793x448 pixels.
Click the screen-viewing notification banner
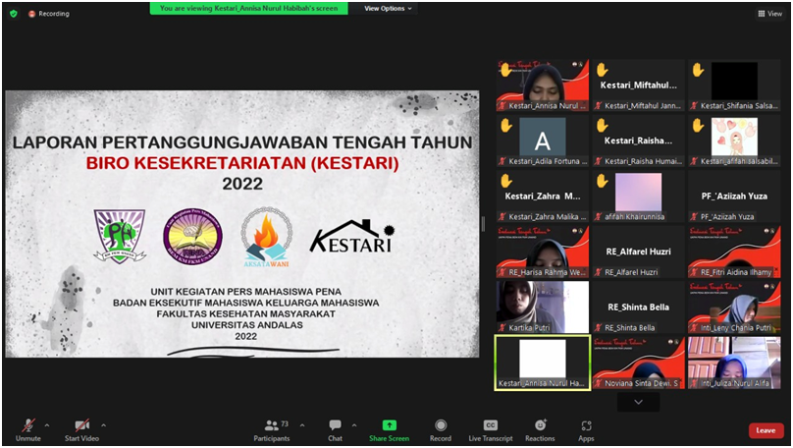coord(249,9)
